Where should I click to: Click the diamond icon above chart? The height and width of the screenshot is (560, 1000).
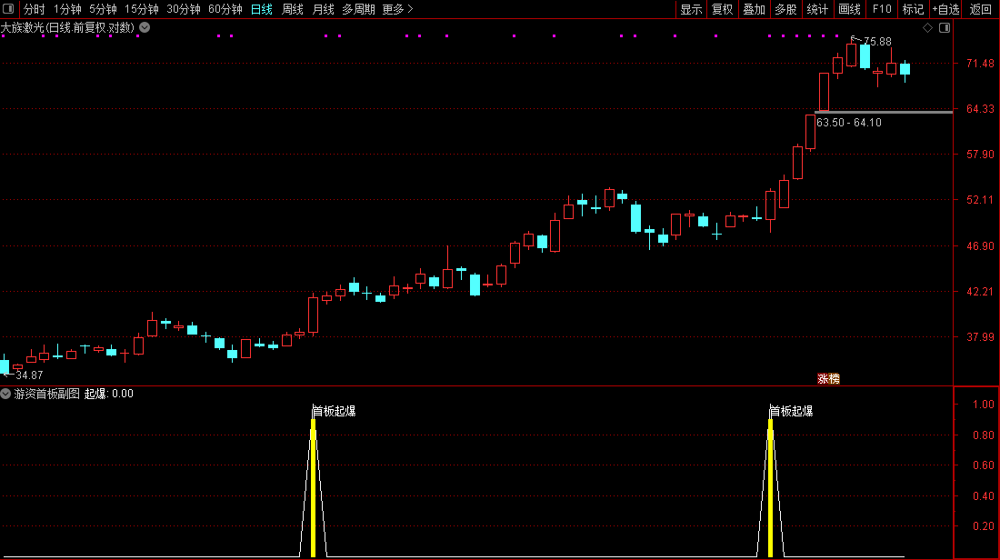(x=928, y=27)
